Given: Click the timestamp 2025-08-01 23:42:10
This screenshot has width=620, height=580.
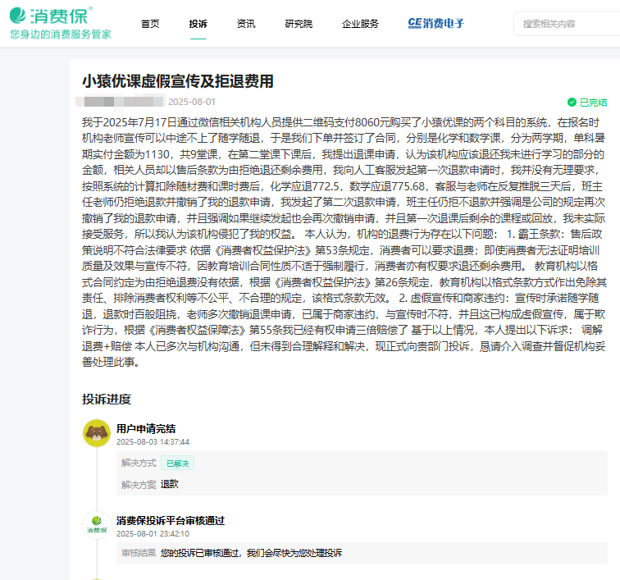Looking at the screenshot, I should [x=153, y=534].
